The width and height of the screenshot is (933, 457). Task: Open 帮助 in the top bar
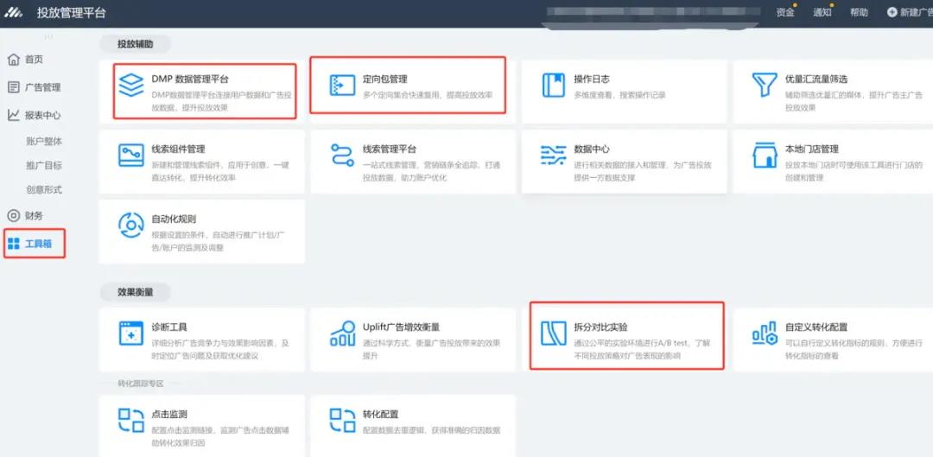[x=859, y=12]
